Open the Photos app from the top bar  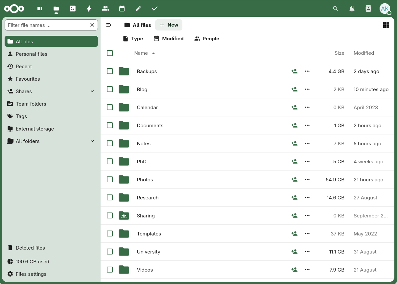pyautogui.click(x=73, y=9)
